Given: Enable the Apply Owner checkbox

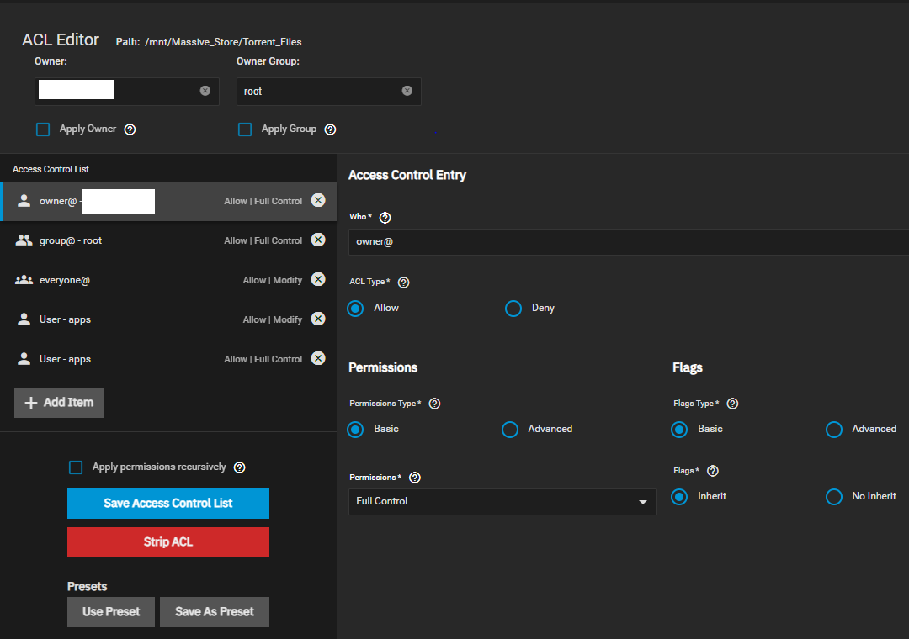Looking at the screenshot, I should [x=43, y=129].
